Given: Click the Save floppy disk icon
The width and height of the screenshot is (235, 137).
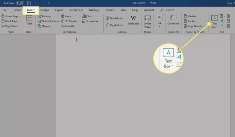Looking at the screenshot, I should tap(29, 3).
